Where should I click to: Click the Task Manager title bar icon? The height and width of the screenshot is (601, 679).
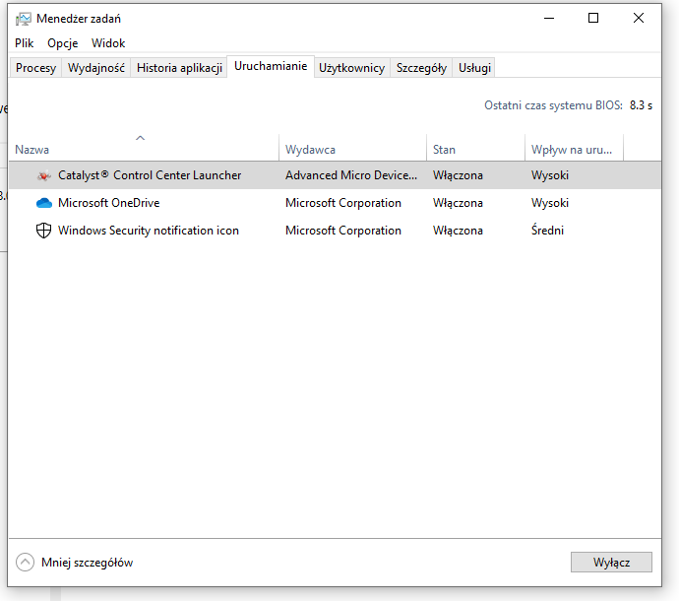tap(24, 19)
